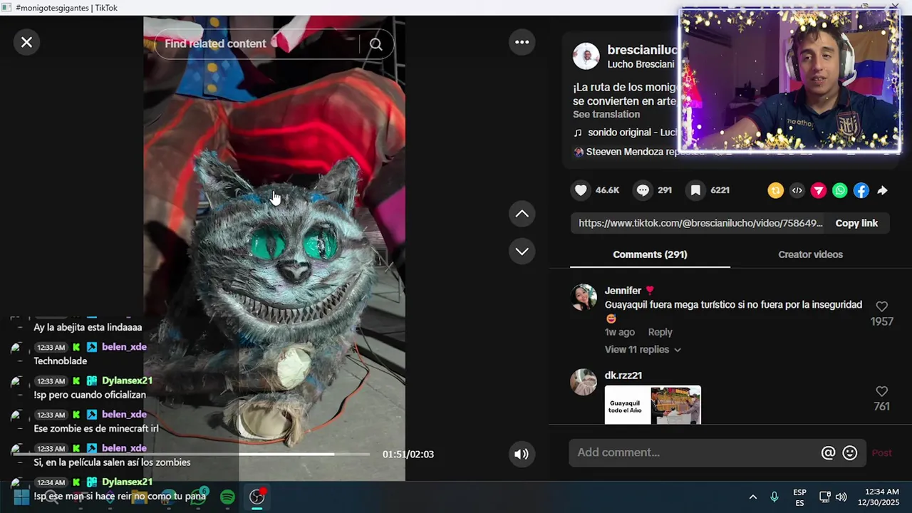
Task: Open the Windows Start menu
Action: 21,497
